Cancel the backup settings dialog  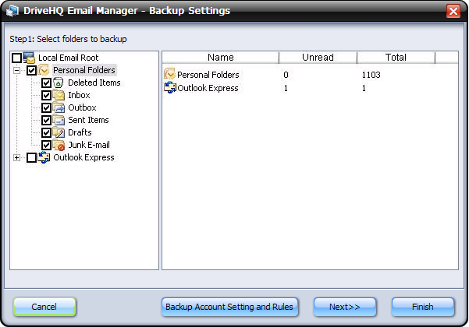pyautogui.click(x=44, y=307)
